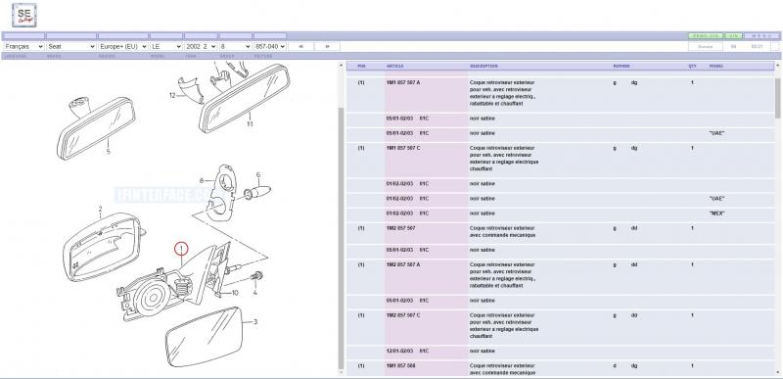The image size is (783, 379).
Task: Click the mirror housing cover part 2
Action: click(103, 246)
